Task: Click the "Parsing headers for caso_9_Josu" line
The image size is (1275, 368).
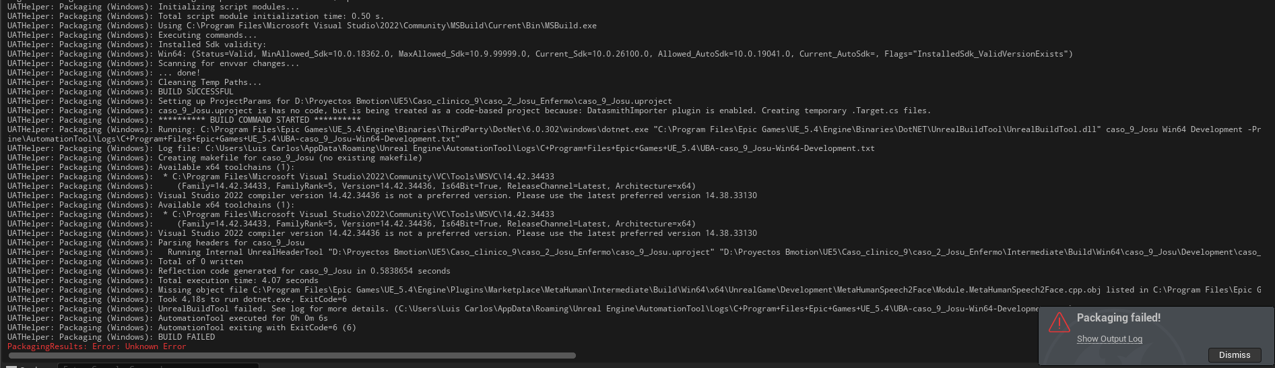Action: [x=231, y=243]
